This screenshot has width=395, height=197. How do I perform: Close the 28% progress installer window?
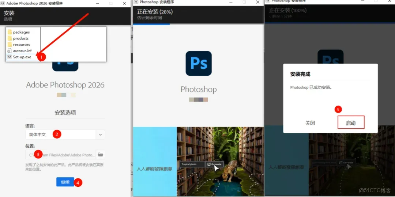click(x=258, y=2)
